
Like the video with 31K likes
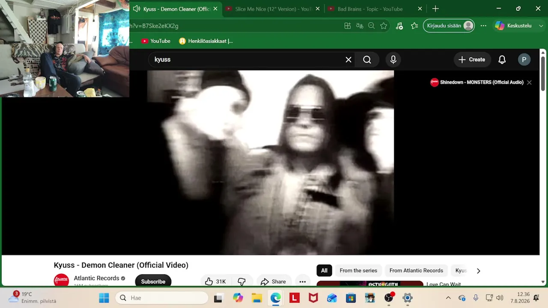pos(215,281)
